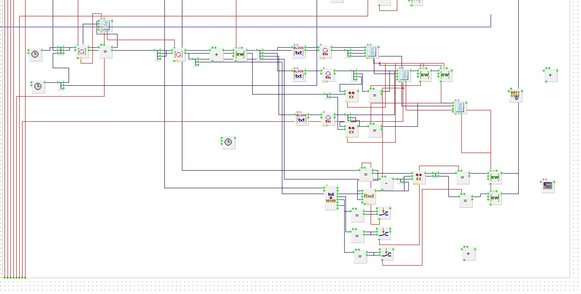Click the Str node beside the lowest BLOCK txt
Image resolution: width=581 pixels, height=294 pixels.
pos(328,119)
